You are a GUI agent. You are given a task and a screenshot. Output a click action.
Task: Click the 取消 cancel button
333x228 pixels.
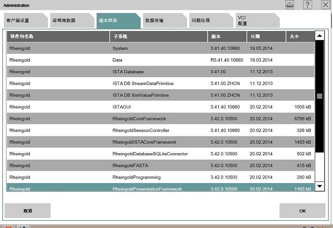pyautogui.click(x=27, y=211)
